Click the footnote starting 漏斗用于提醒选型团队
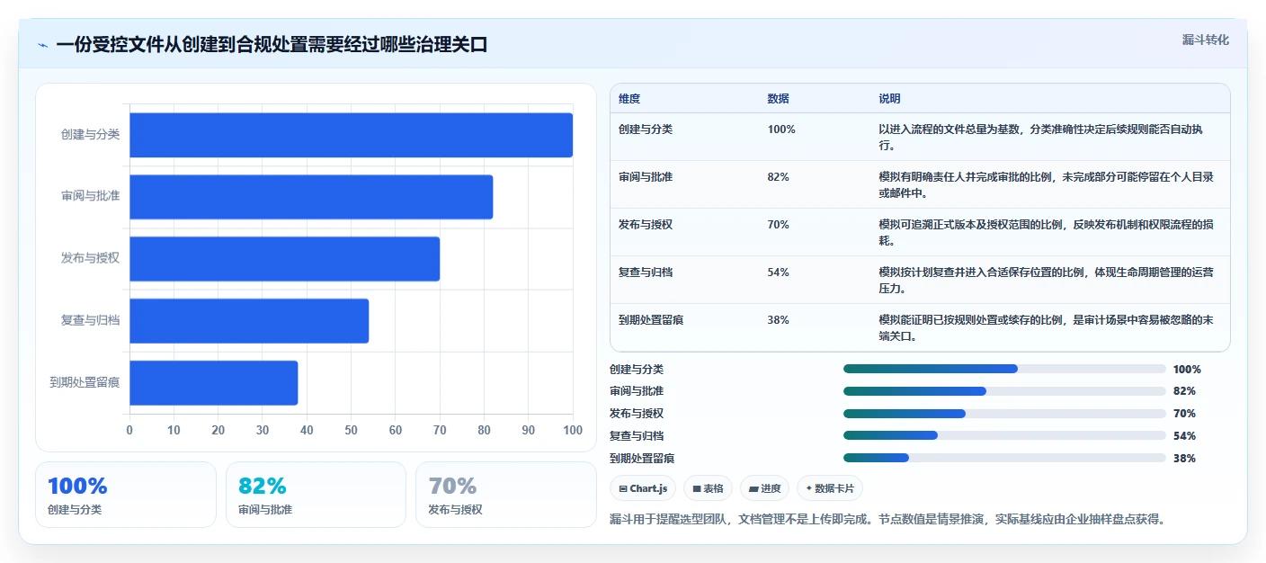 (x=887, y=520)
